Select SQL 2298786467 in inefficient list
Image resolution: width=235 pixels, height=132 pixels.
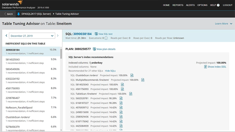[x=31, y=100]
